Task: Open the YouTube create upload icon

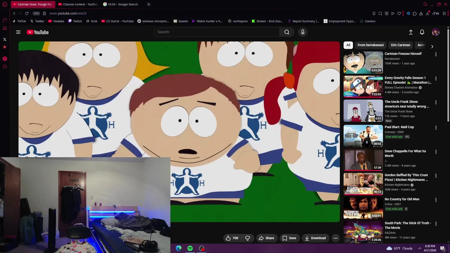Action: tap(411, 32)
